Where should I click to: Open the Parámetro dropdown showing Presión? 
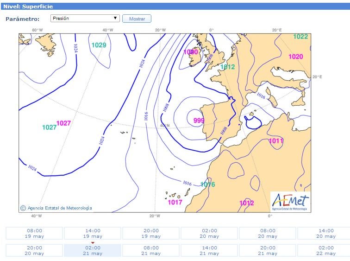[85, 19]
